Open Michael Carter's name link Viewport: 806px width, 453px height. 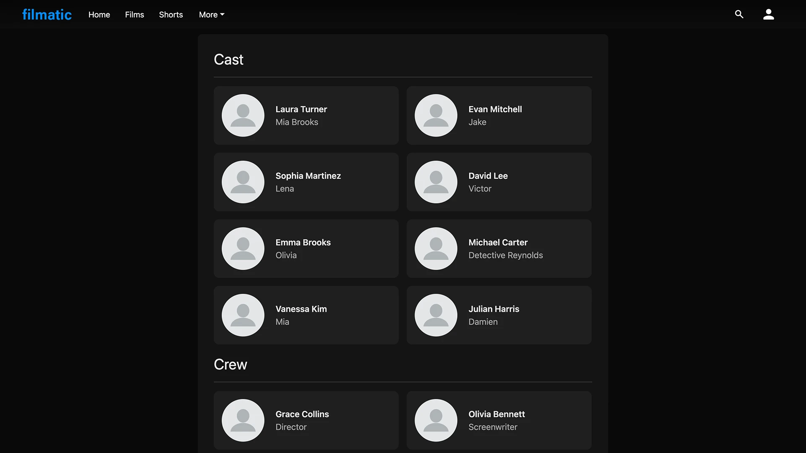[x=498, y=242]
